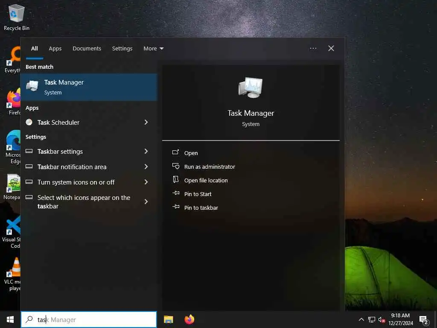437x328 pixels.
Task: Switch to the Settings search tab
Action: click(122, 49)
